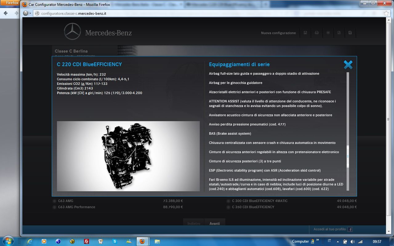
Task: Click the document icon beside the PDF icon
Action: coord(339,33)
